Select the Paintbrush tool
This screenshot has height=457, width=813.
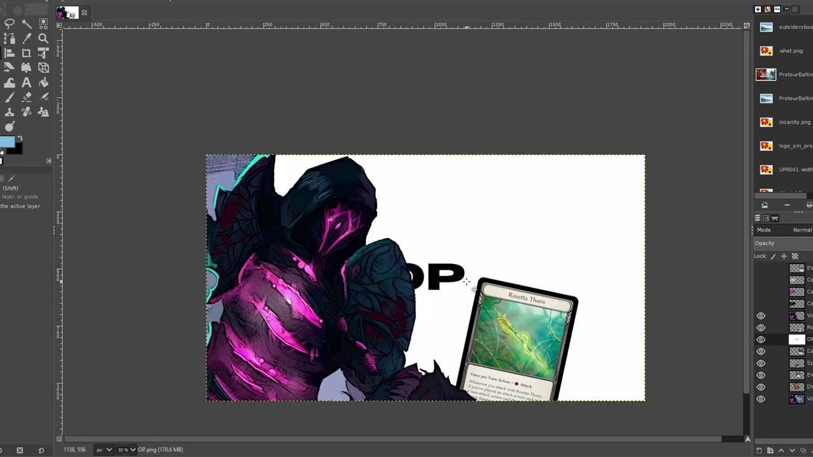point(10,97)
